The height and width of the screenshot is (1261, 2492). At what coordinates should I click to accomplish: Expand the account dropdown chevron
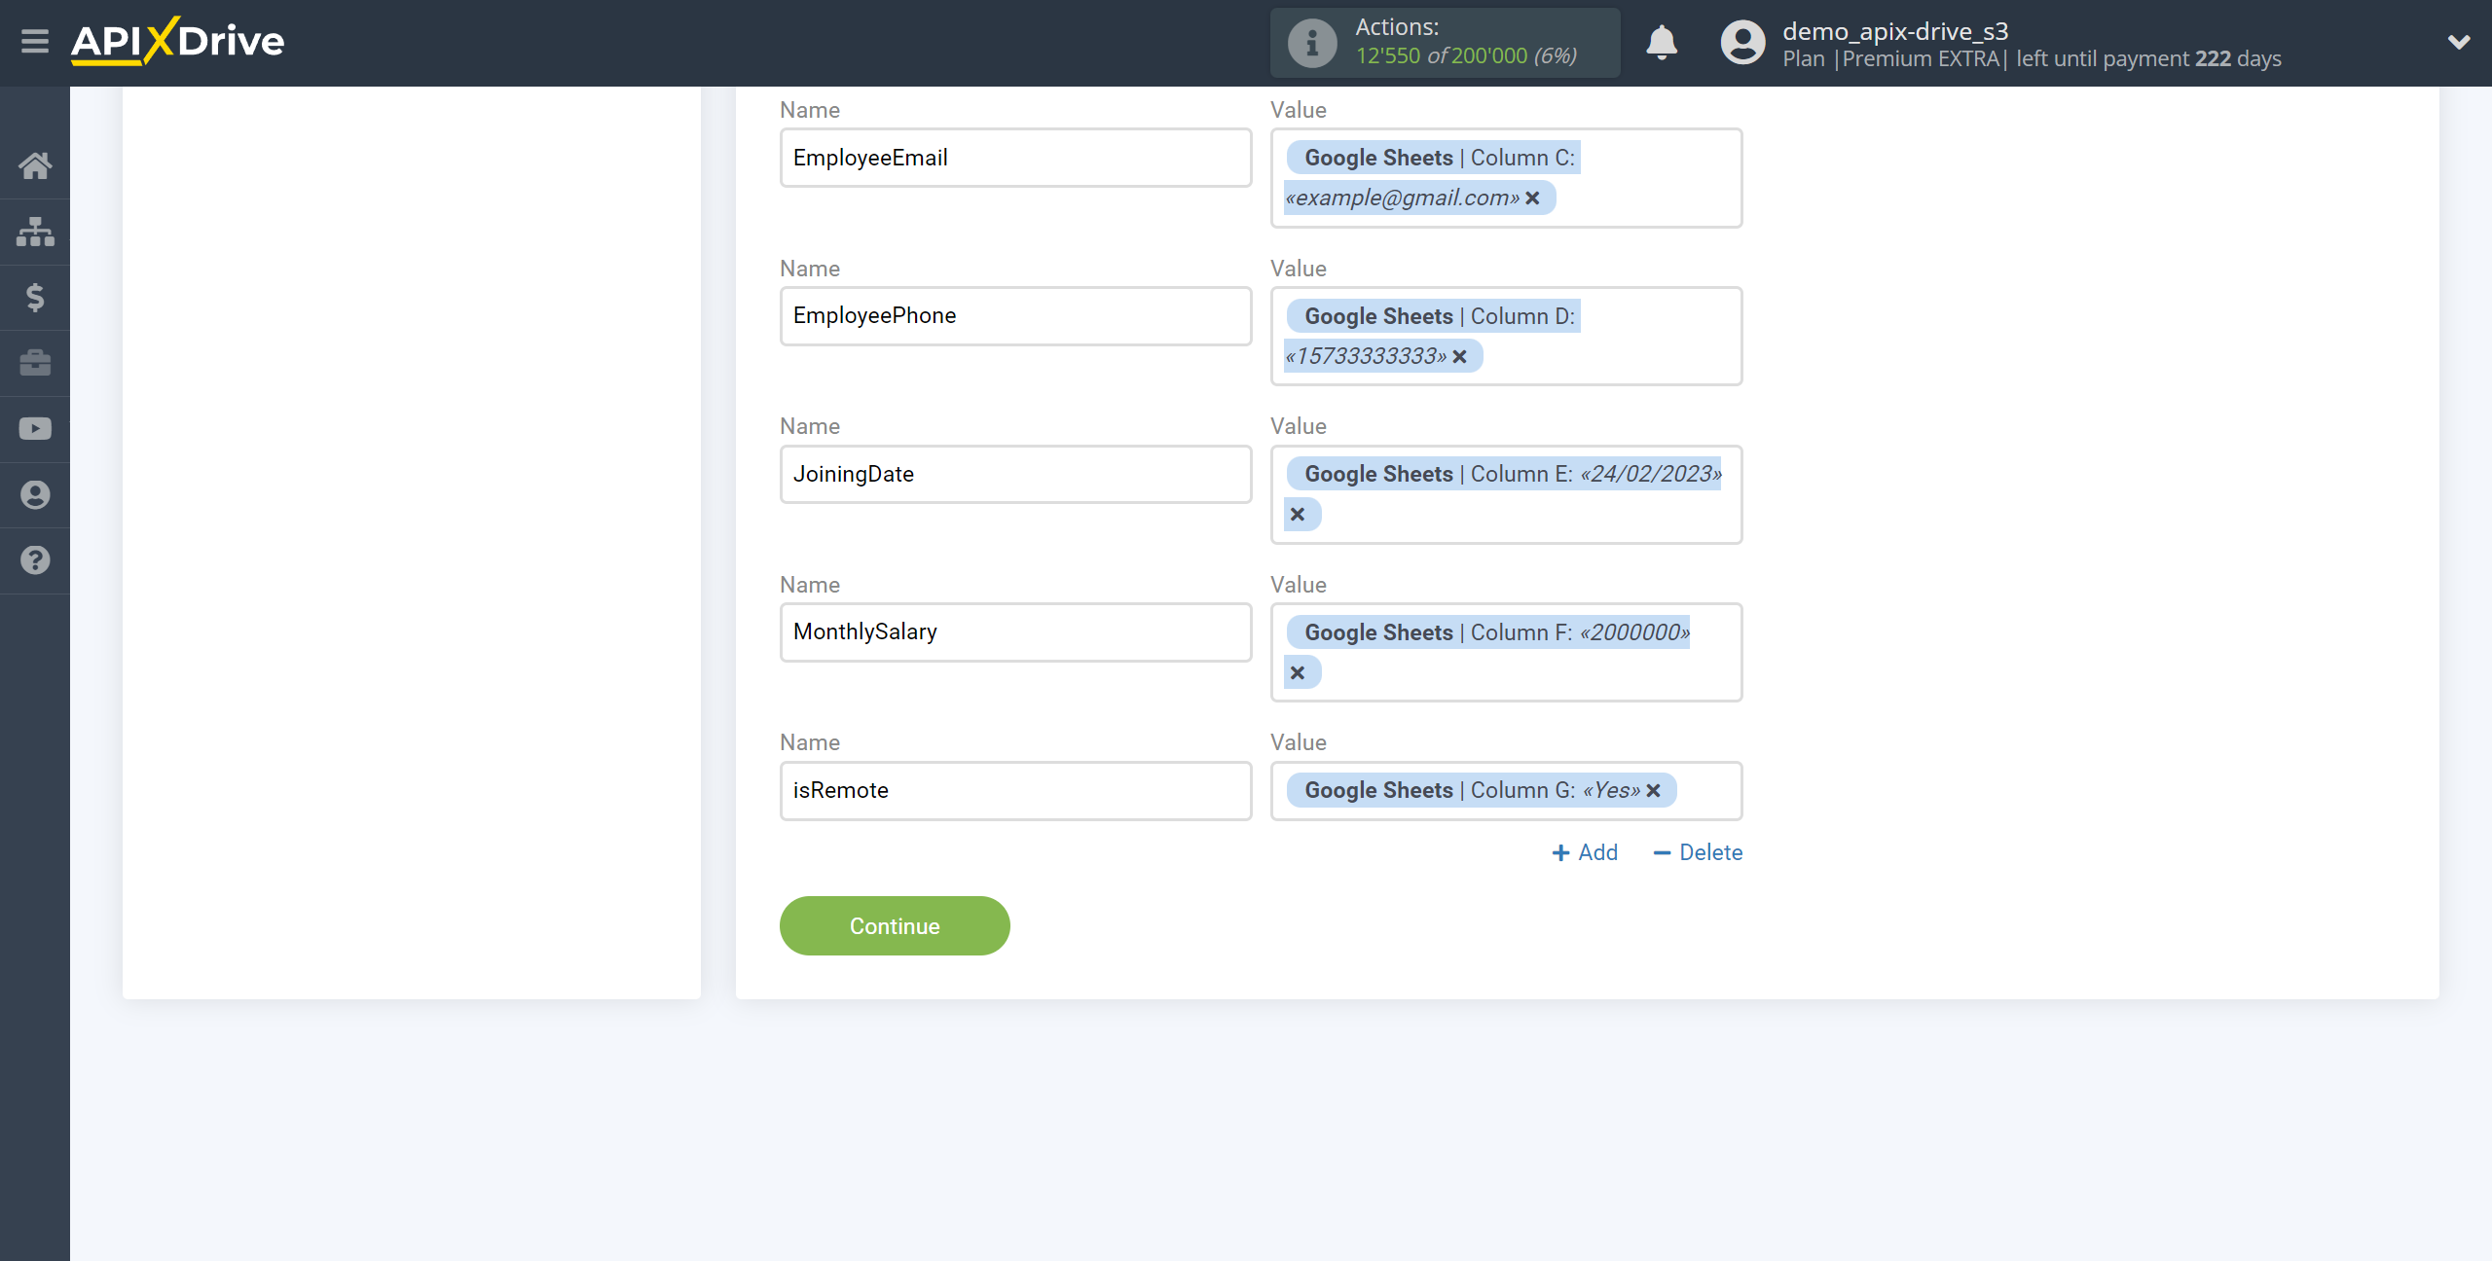(2459, 42)
